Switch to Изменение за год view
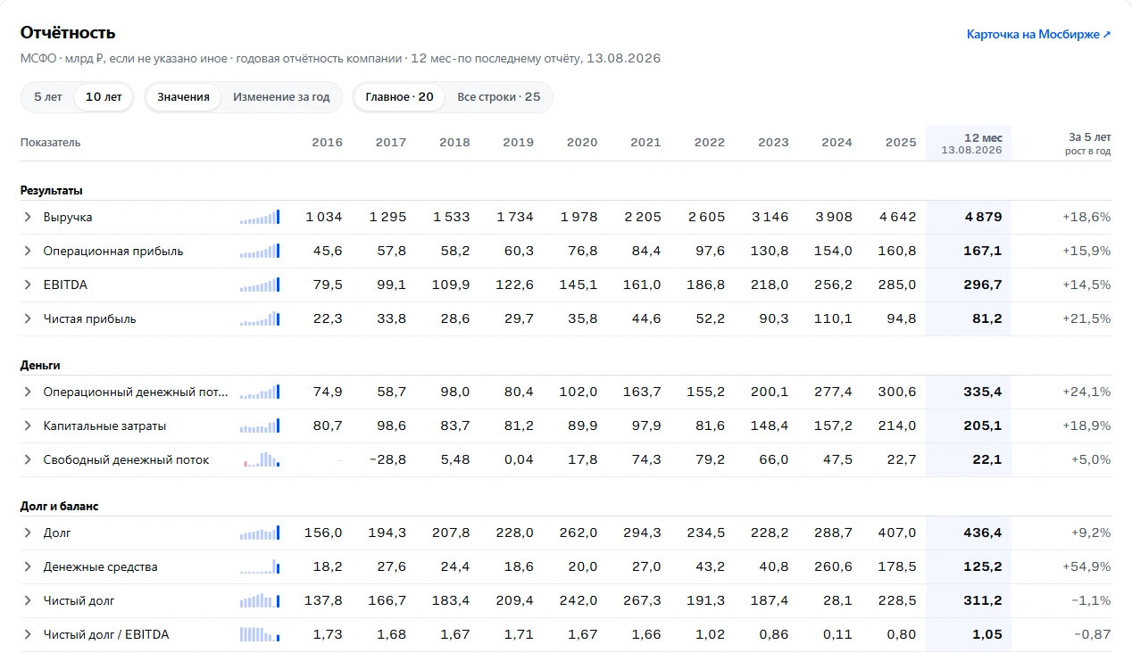 coord(281,97)
